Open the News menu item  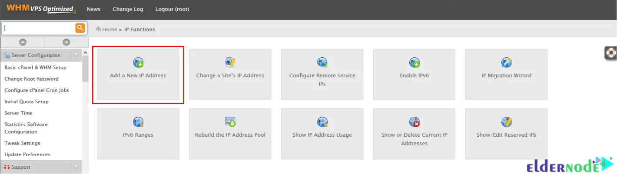click(x=93, y=9)
